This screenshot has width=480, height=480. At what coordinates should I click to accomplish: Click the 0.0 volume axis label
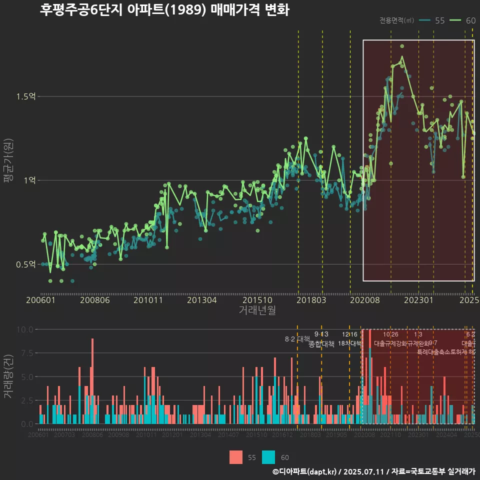[x=27, y=424]
